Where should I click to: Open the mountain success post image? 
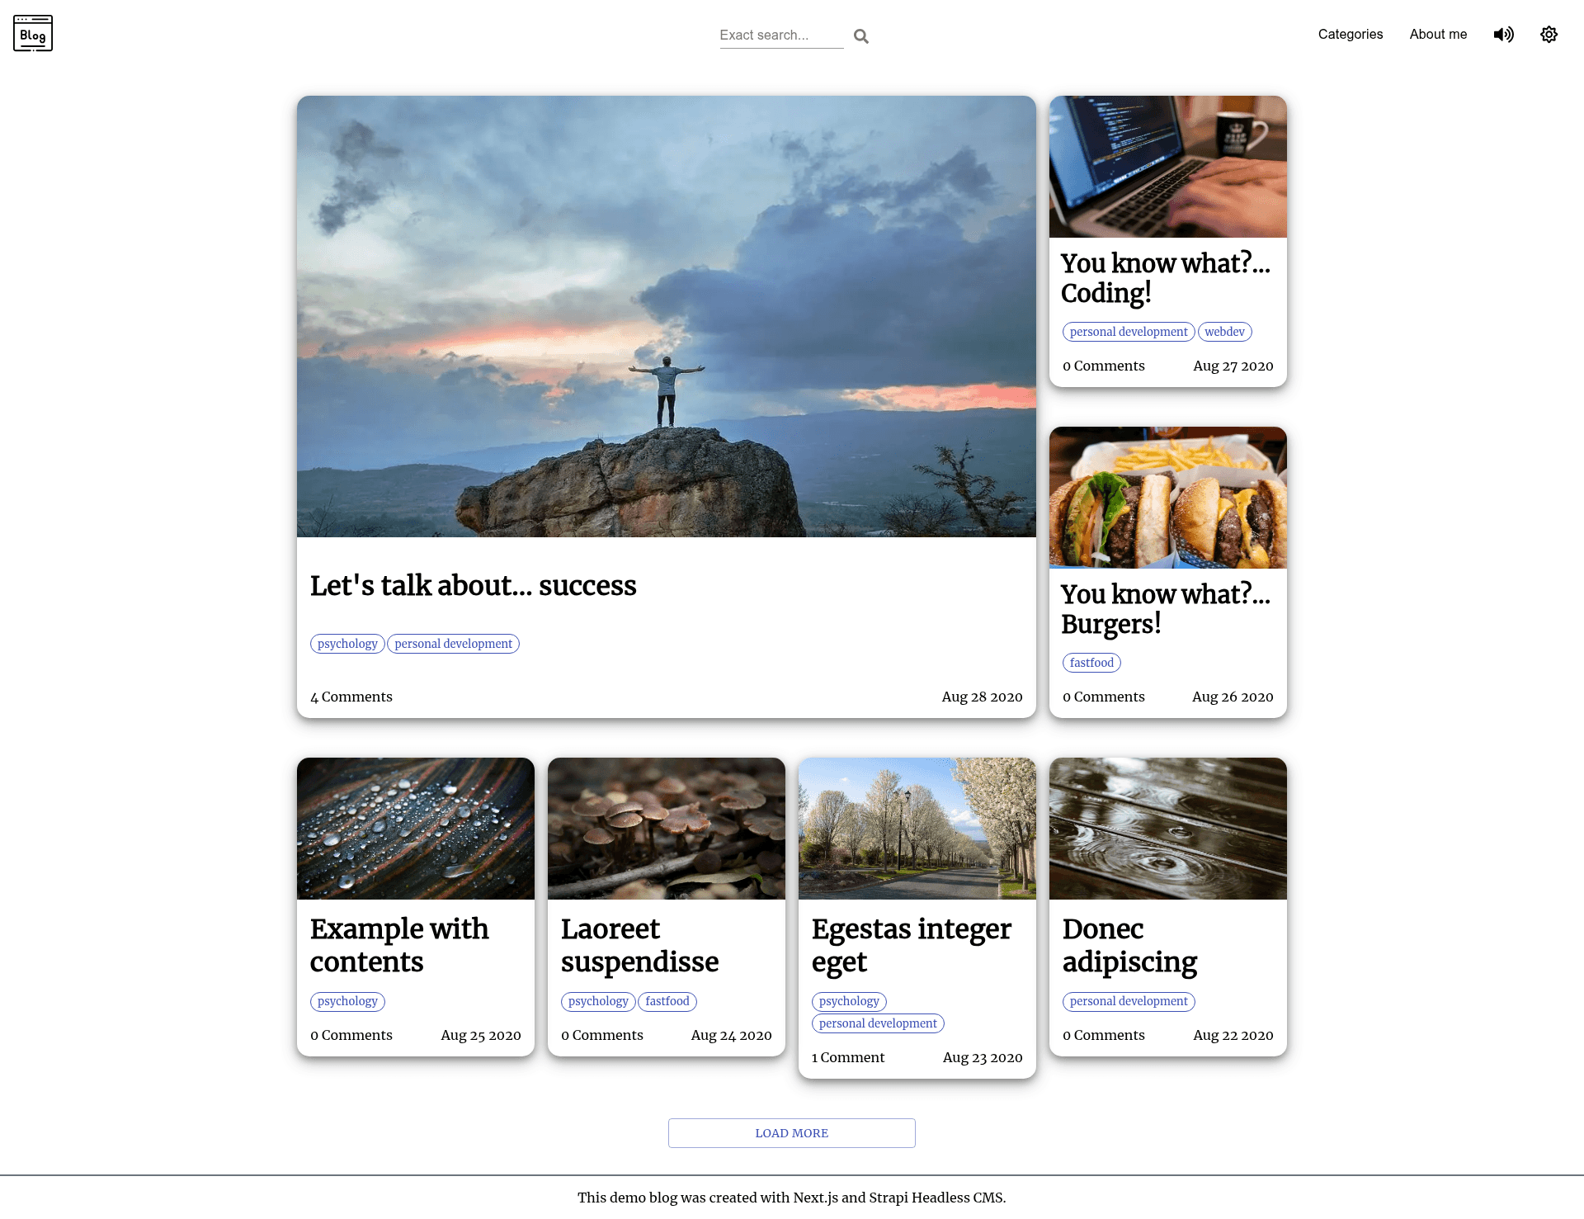point(667,316)
